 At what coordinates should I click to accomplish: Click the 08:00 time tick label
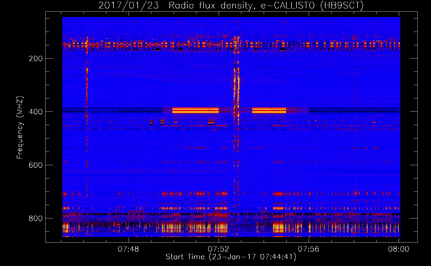pyautogui.click(x=399, y=249)
